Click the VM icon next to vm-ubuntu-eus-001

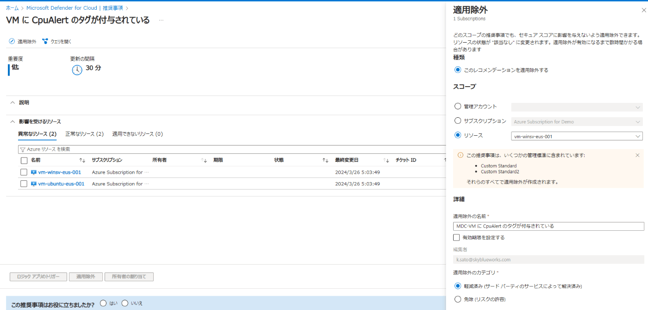click(x=34, y=184)
